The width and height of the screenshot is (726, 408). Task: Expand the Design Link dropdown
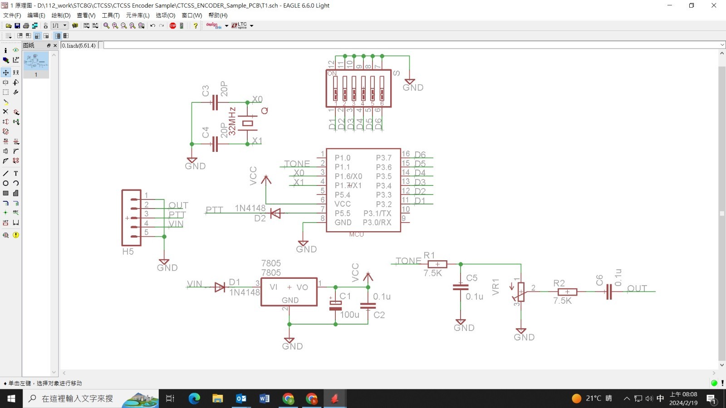tap(226, 26)
